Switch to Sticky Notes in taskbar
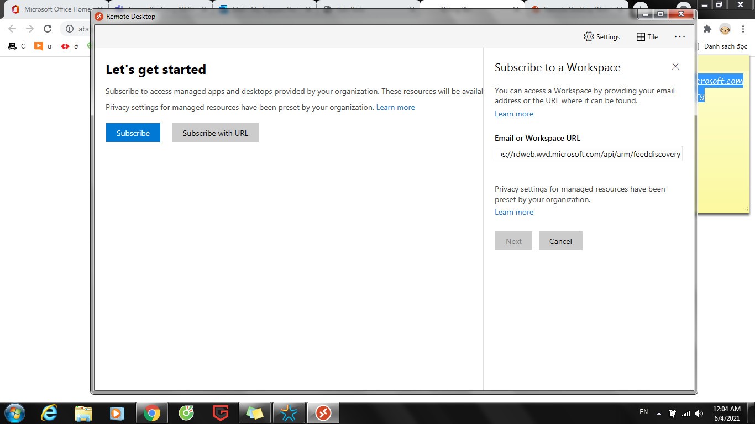 (x=255, y=413)
